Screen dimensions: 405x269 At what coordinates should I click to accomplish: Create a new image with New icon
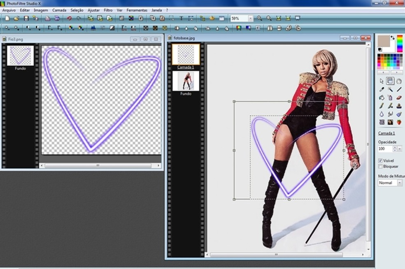pyautogui.click(x=7, y=19)
